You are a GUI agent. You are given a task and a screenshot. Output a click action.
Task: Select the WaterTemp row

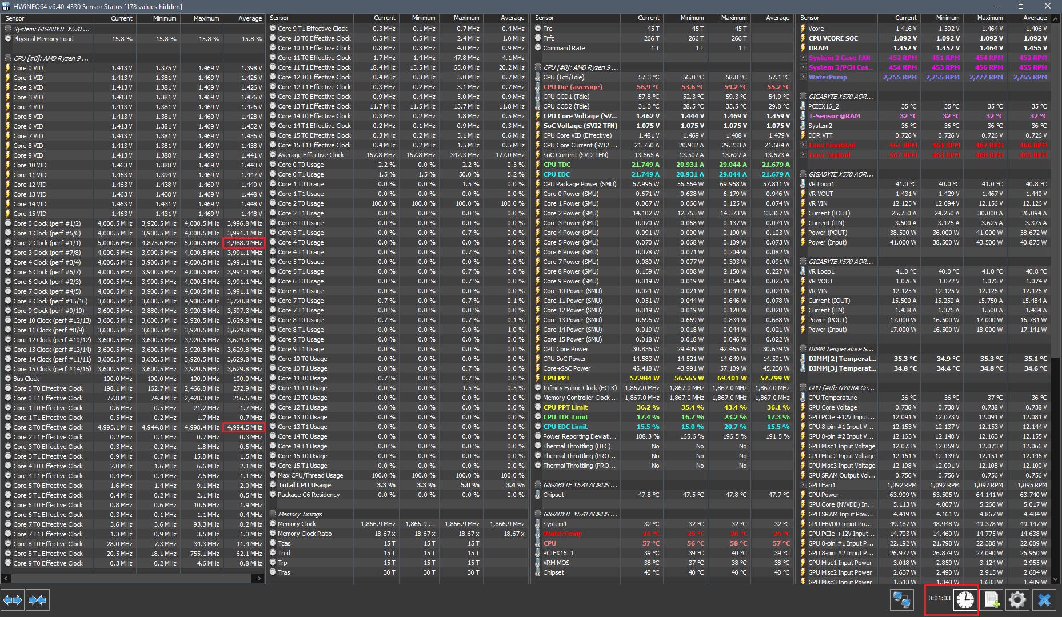[662, 534]
